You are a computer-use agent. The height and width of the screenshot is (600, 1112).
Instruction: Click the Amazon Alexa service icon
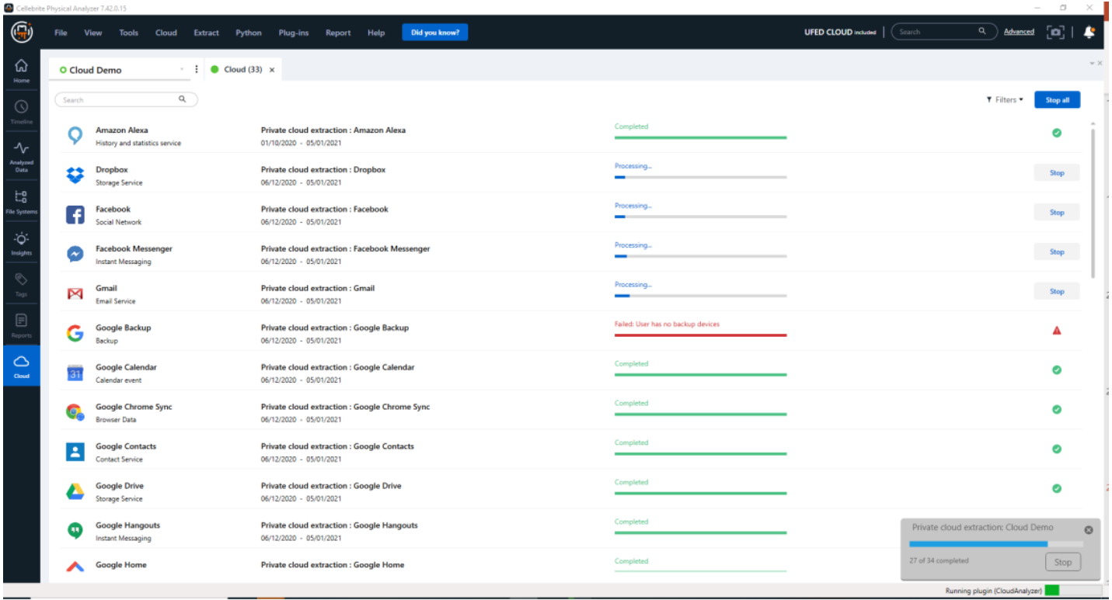coord(75,136)
